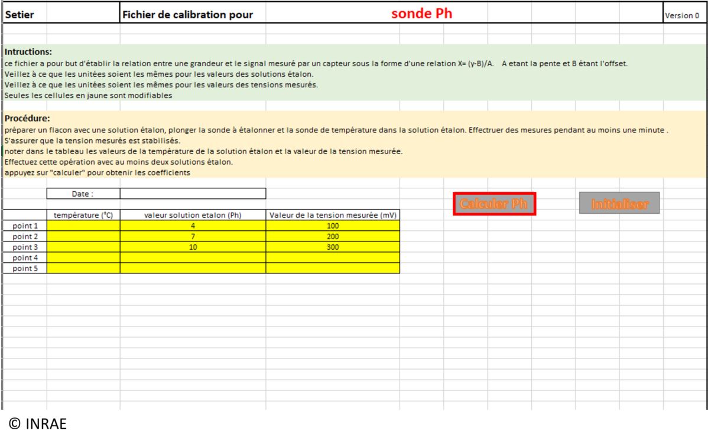Viewport: 708px width, 434px height.
Task: Select the solution etalon cell containing 10
Action: point(193,247)
